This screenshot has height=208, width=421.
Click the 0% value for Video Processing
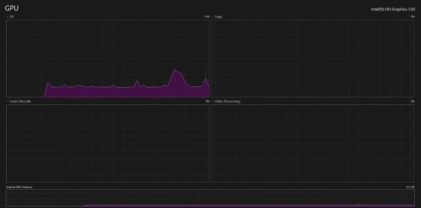412,101
